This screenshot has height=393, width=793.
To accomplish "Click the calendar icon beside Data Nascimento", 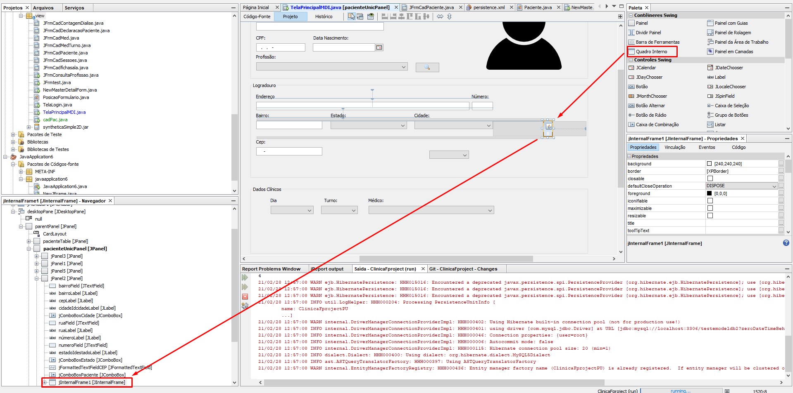I will (379, 47).
